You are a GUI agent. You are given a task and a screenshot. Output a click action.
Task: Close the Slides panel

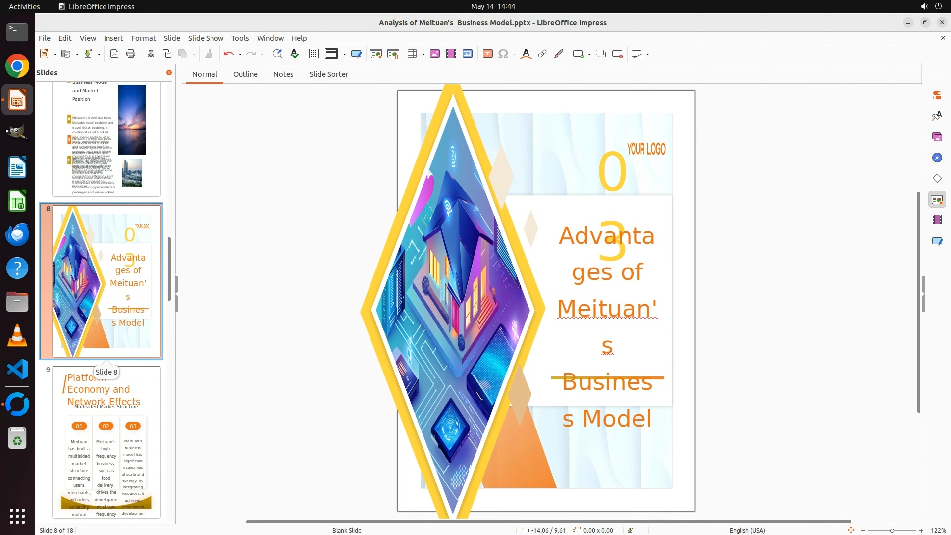[x=169, y=73]
